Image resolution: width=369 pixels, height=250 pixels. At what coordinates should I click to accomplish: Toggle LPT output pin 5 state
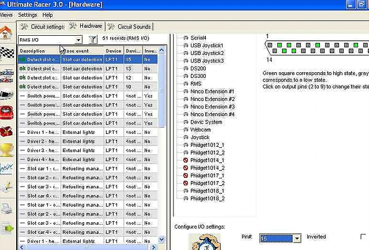point(308,45)
